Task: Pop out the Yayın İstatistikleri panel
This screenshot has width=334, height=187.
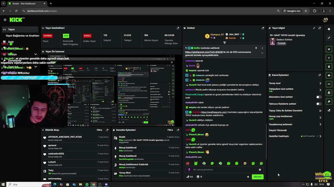Action: coord(178,28)
